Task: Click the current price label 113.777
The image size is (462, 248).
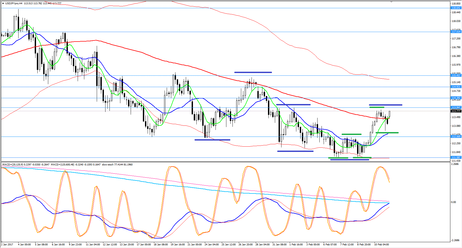Action: click(x=456, y=111)
